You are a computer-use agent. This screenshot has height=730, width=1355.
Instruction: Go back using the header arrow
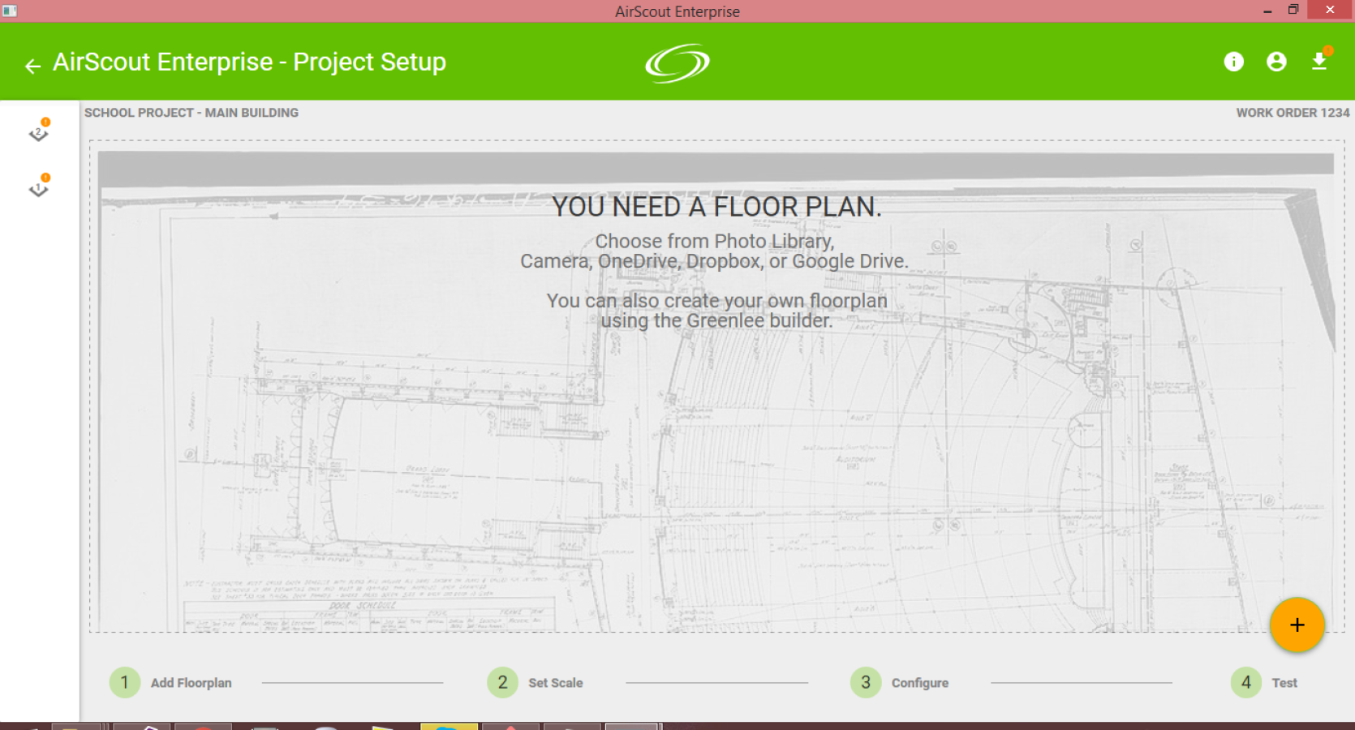[x=32, y=66]
